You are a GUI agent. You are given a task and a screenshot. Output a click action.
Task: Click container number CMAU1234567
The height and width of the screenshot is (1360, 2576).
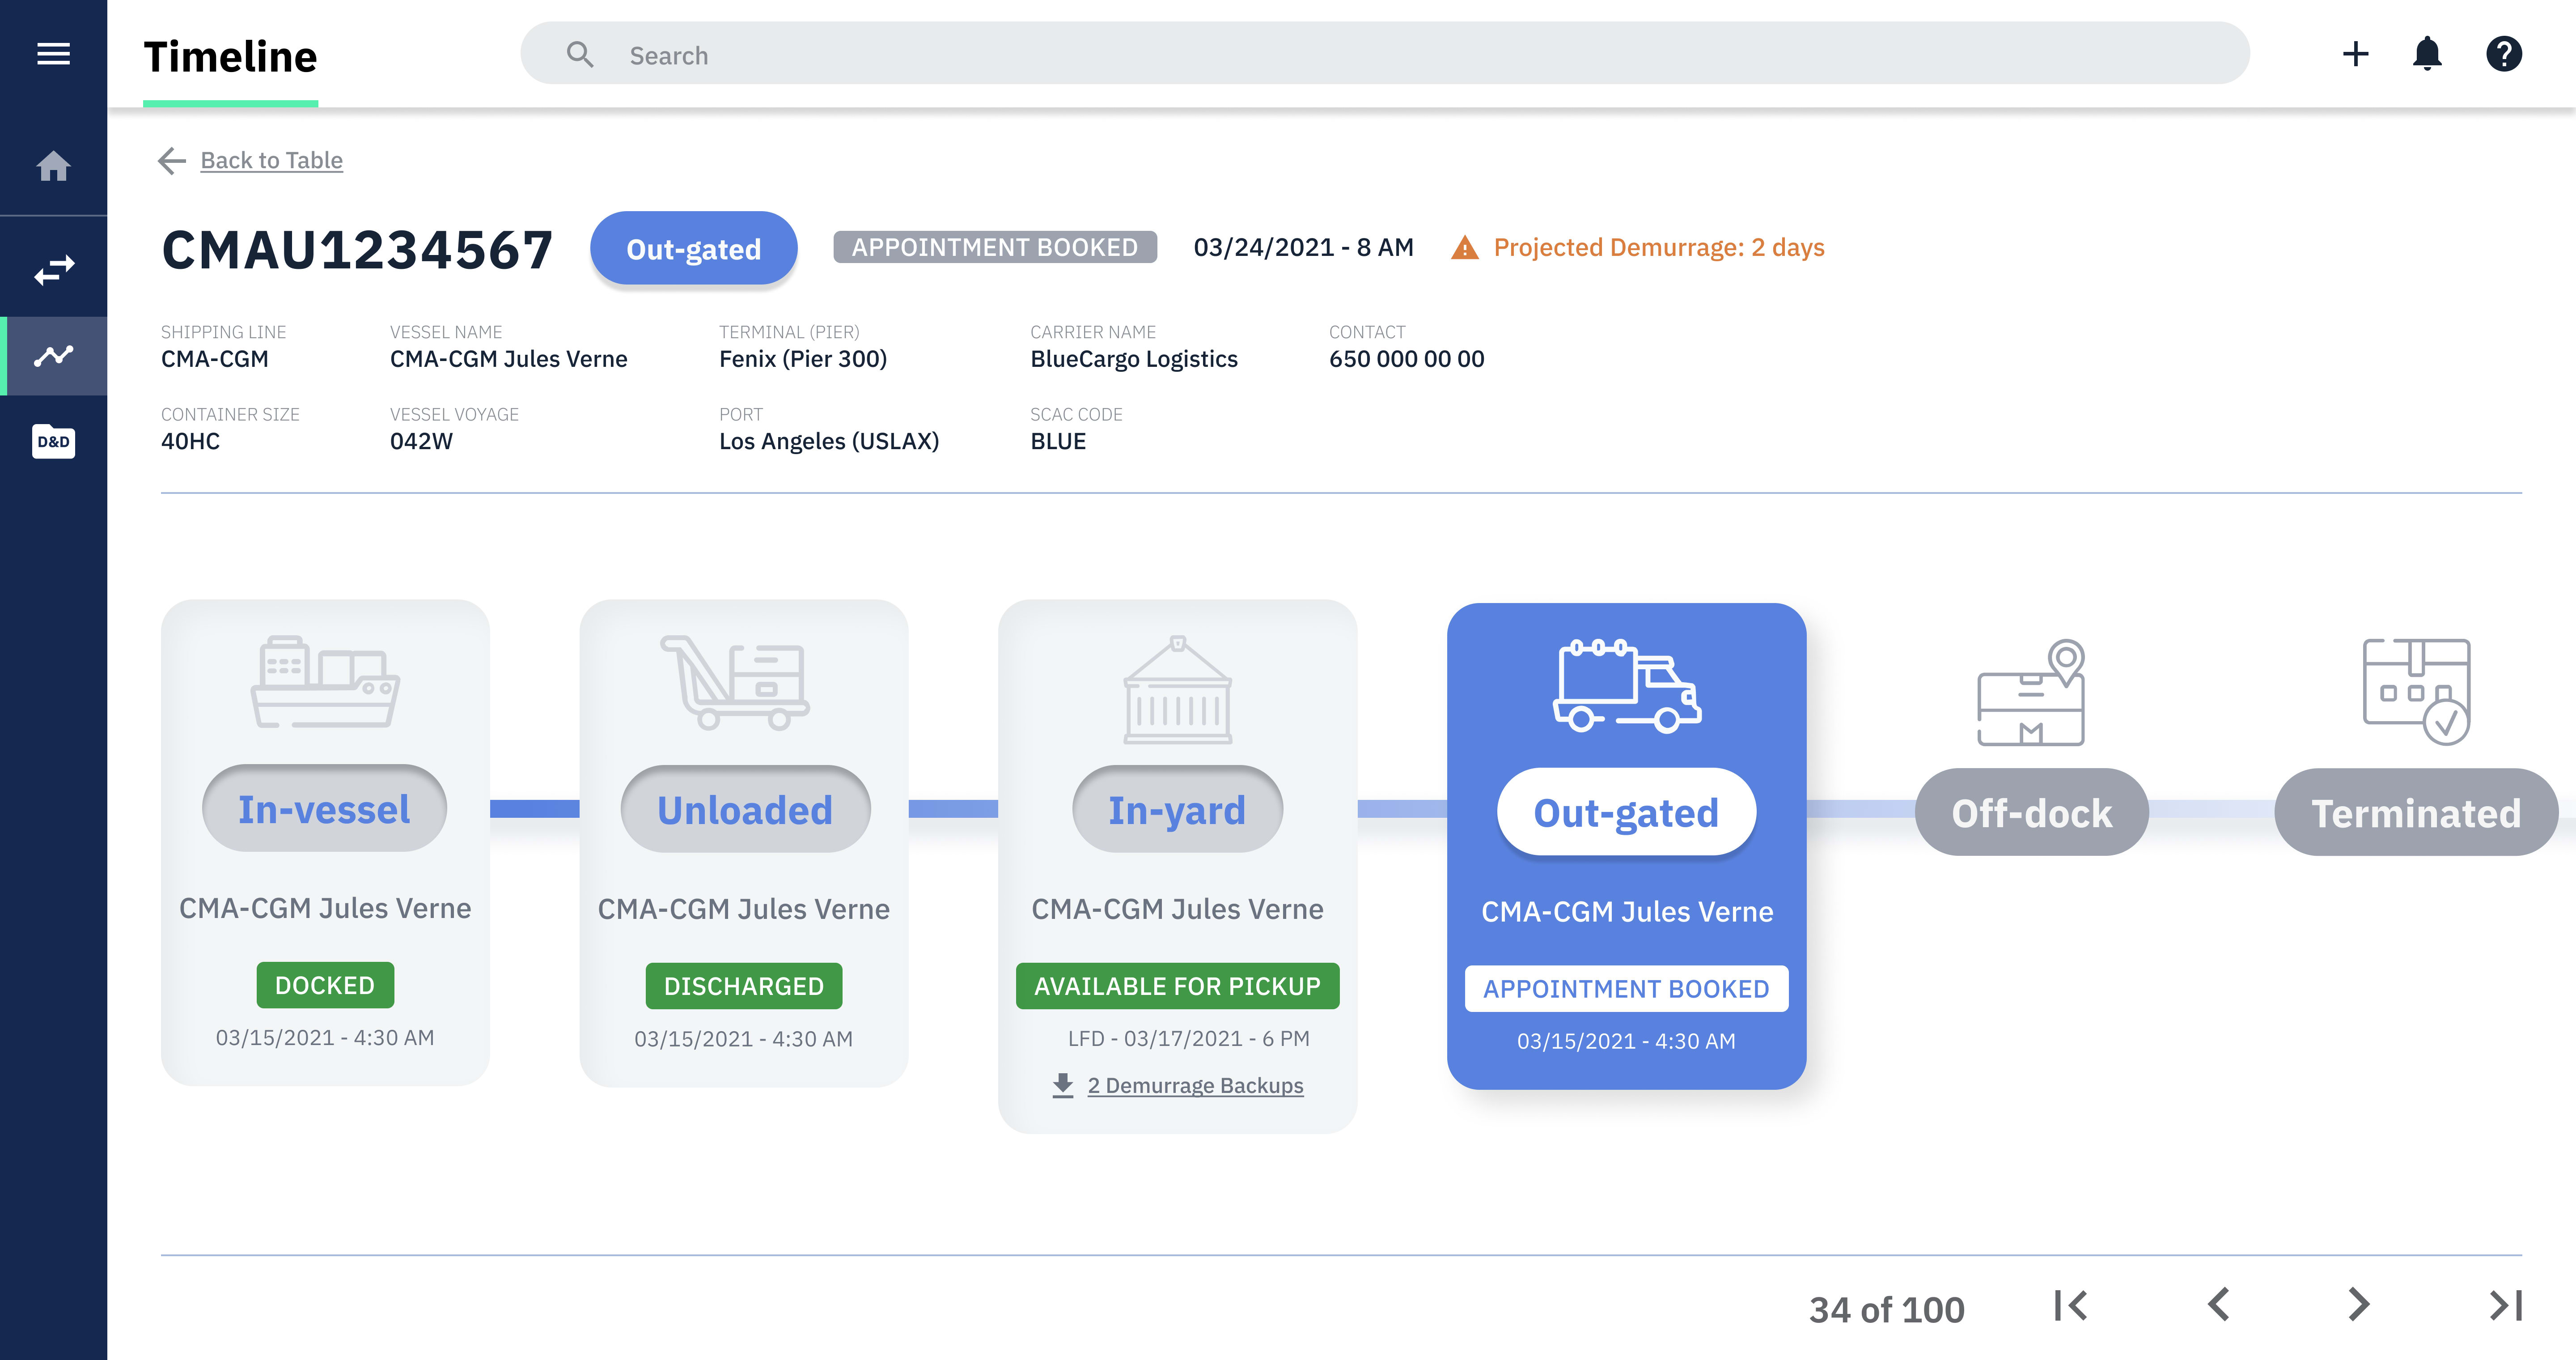pos(357,249)
